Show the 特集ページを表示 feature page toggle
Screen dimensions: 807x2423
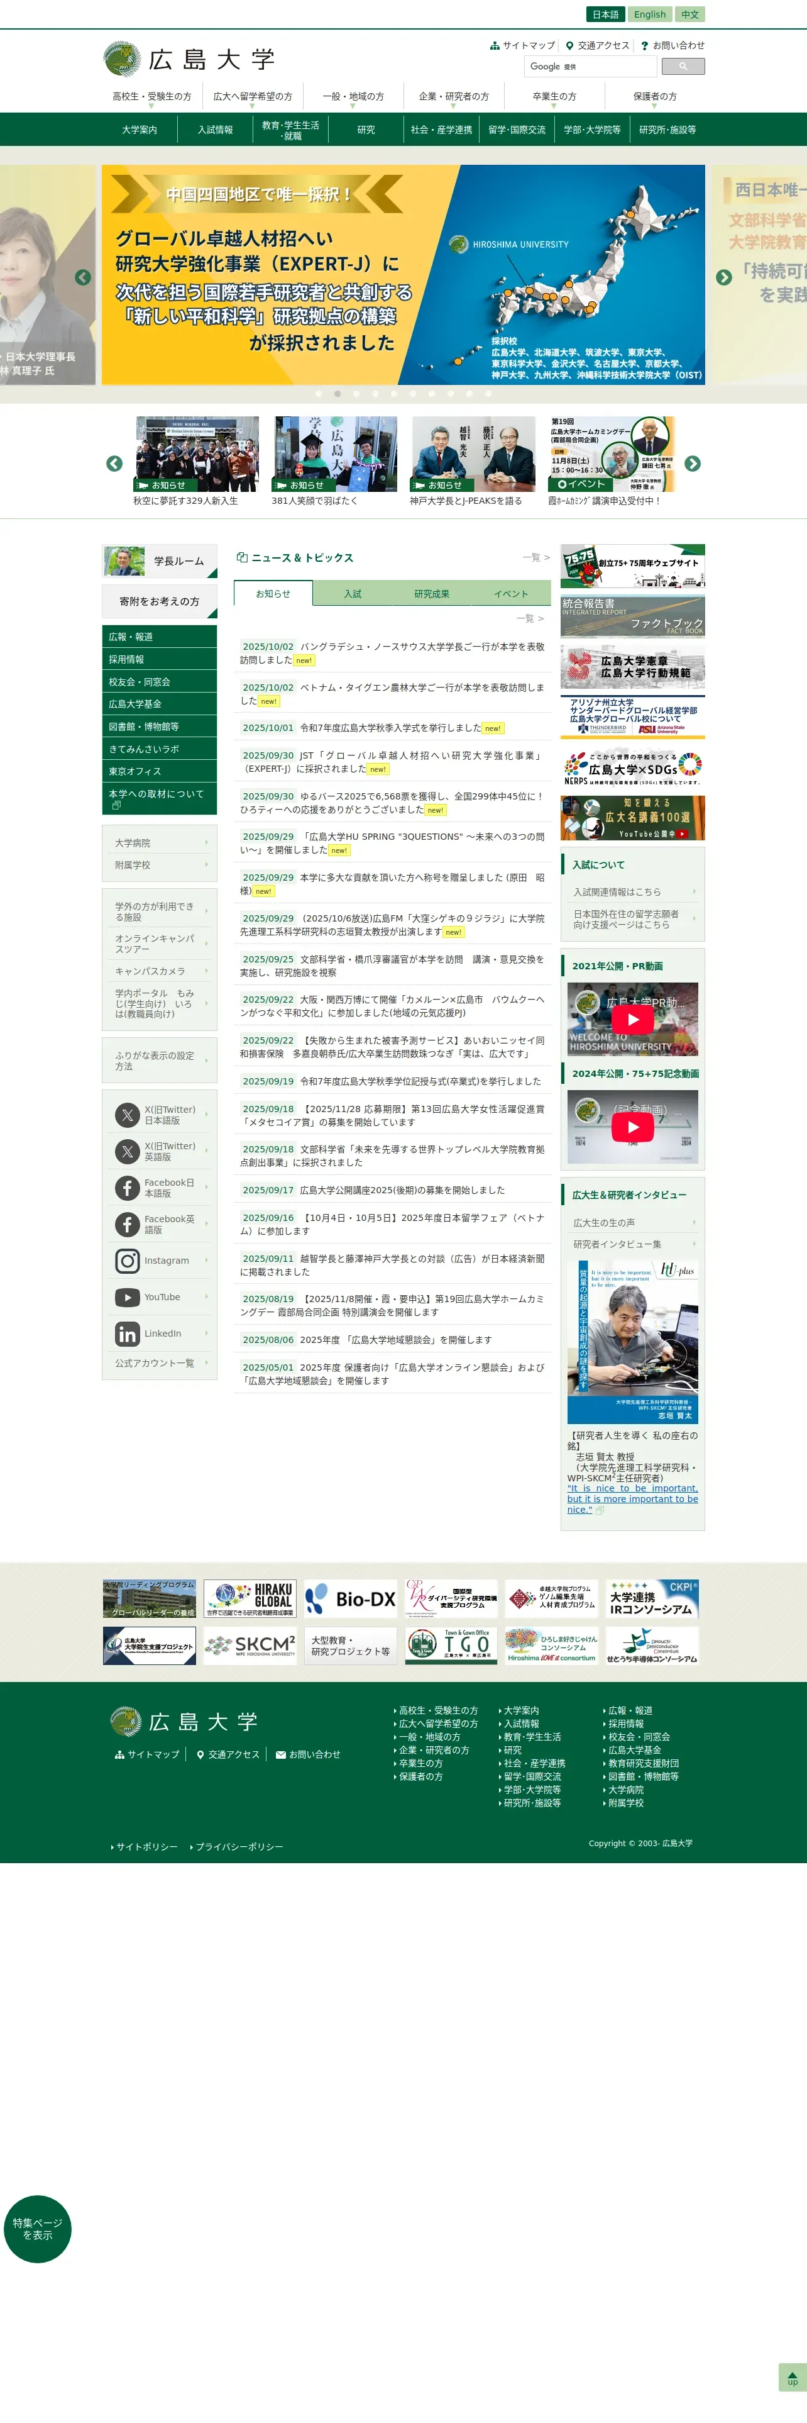point(38,2229)
